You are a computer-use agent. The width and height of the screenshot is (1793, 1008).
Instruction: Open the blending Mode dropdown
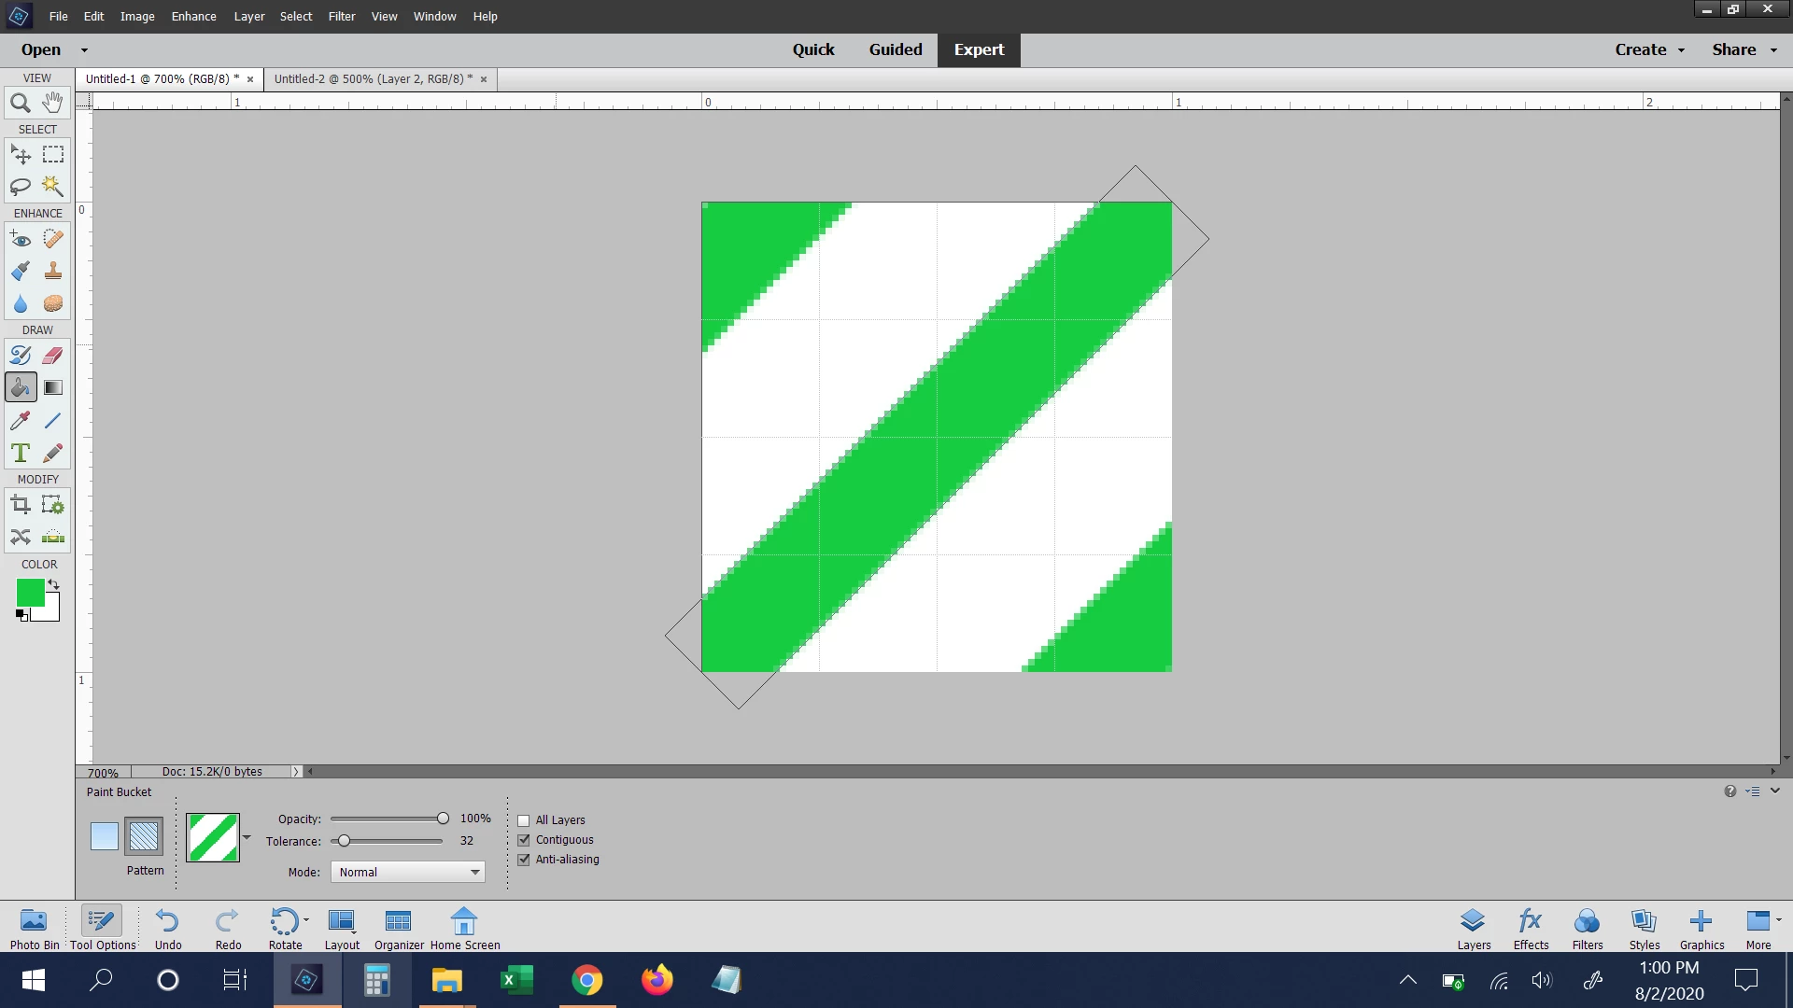tap(408, 872)
